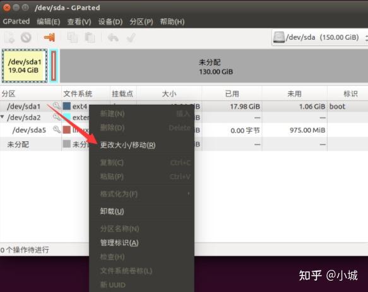Screen dimensions: 368x292
Task: Click 文件系统卷标(L) in context menu
Action: (x=142, y=271)
